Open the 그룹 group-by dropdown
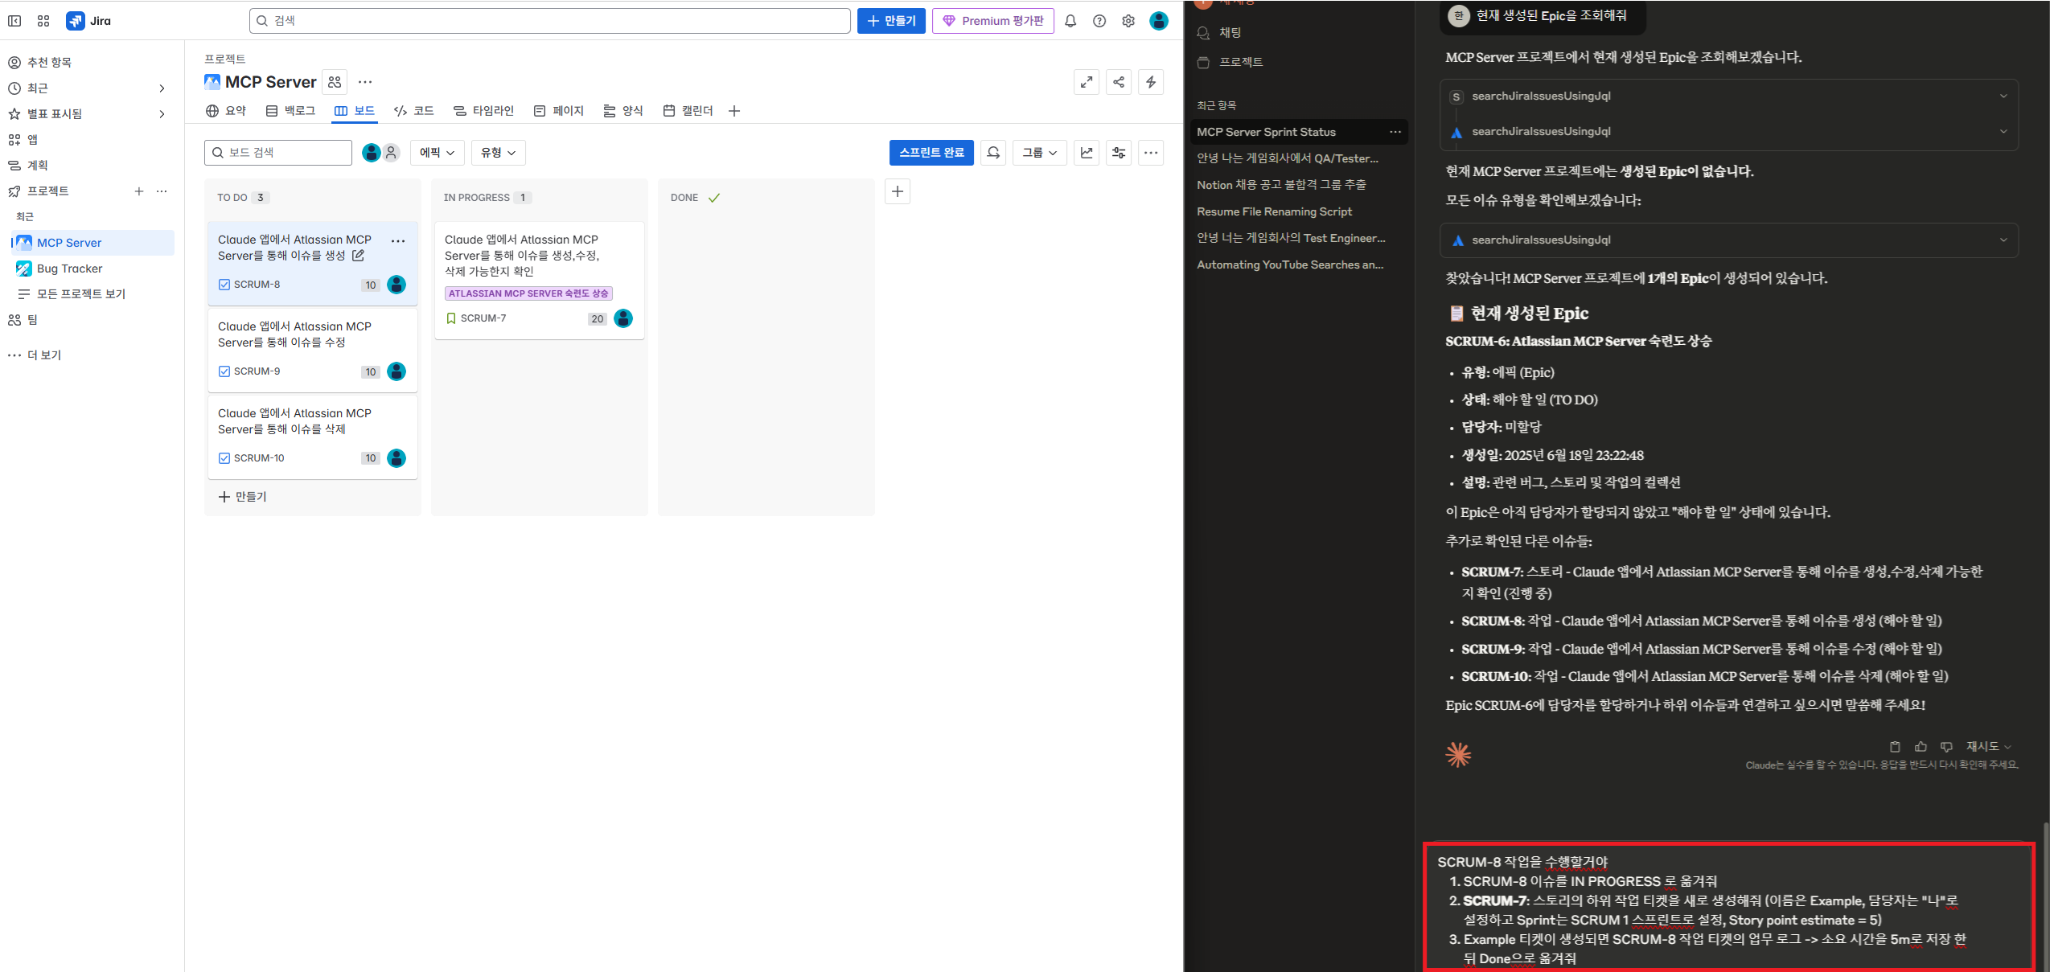Image resolution: width=2050 pixels, height=972 pixels. click(1040, 153)
